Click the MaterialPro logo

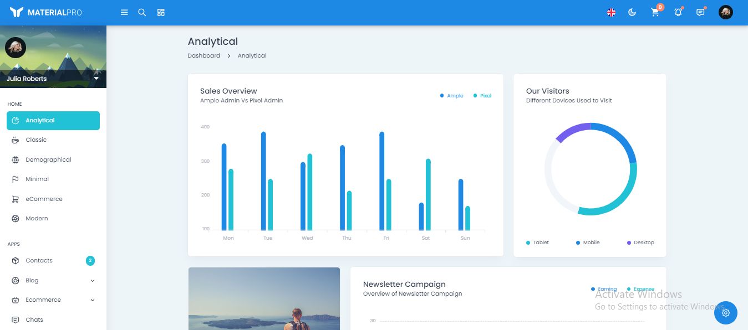[45, 12]
